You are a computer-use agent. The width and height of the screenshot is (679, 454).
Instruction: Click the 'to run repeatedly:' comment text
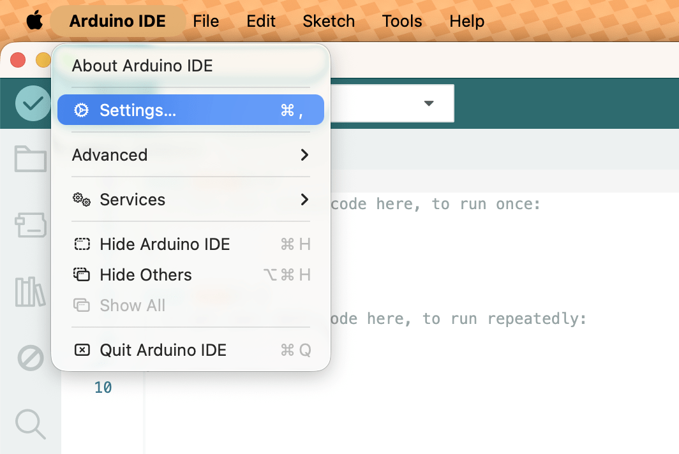pos(505,319)
